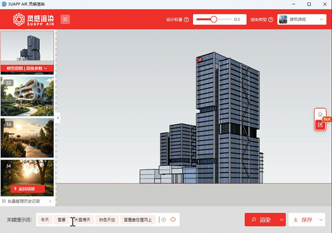
Task: Click the 设计权重 slider handle
Action: tap(214, 20)
